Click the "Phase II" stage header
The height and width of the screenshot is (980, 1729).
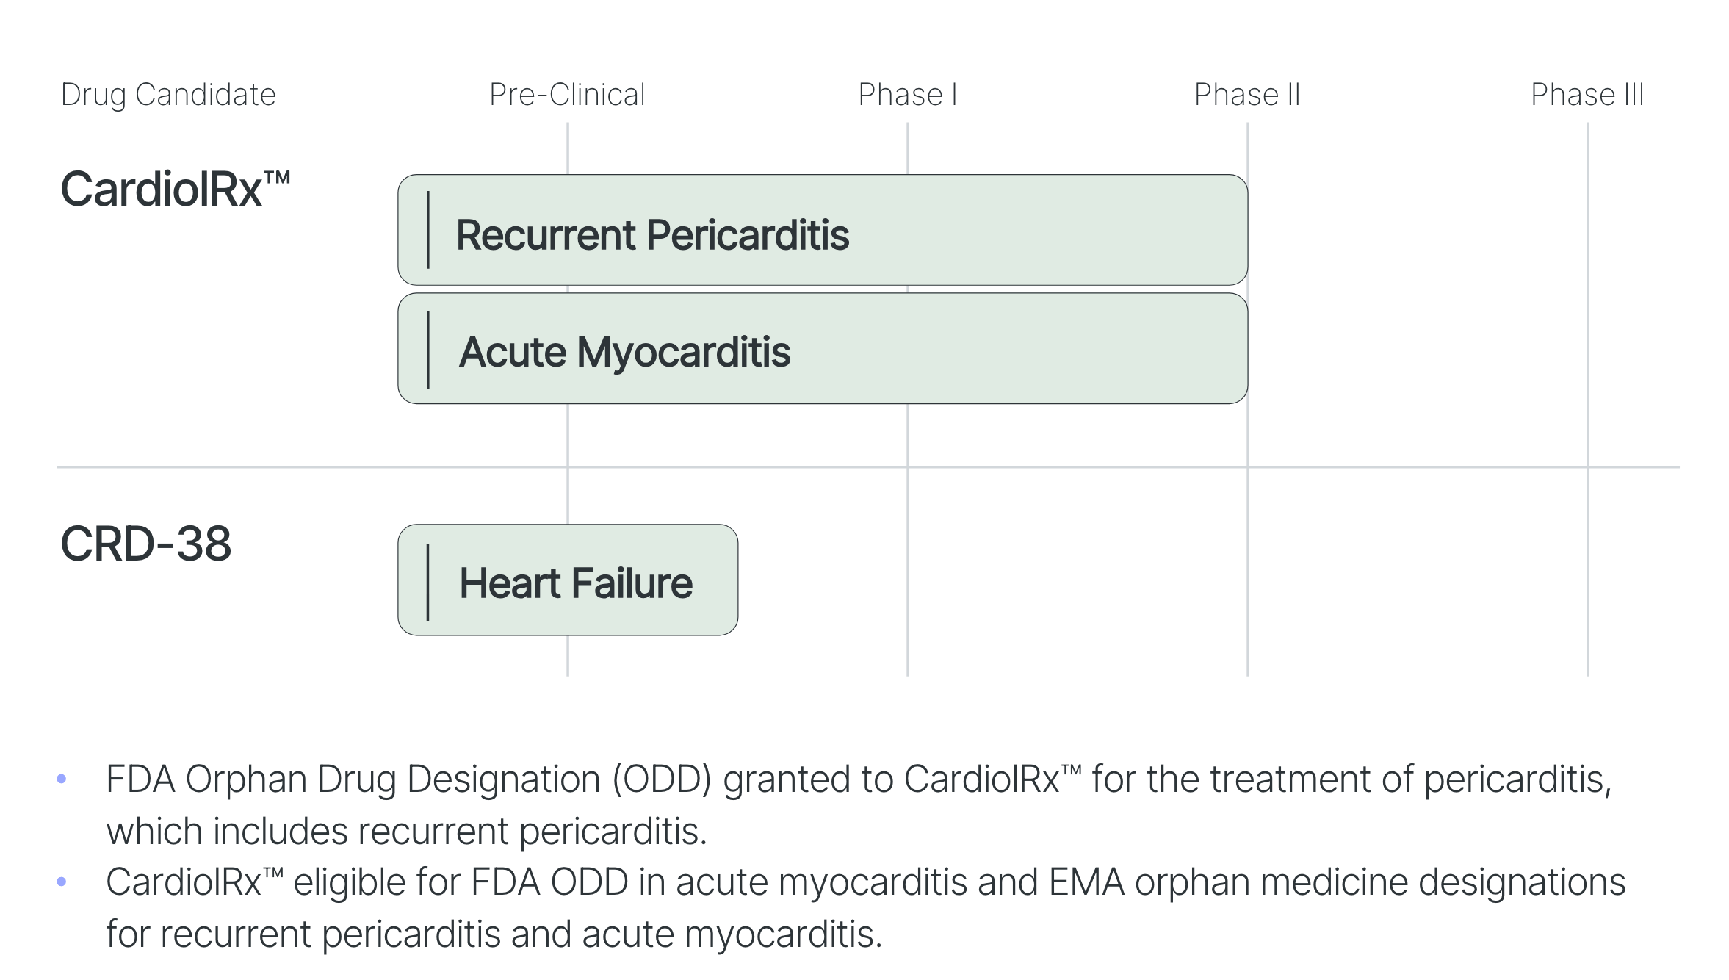pos(1247,95)
